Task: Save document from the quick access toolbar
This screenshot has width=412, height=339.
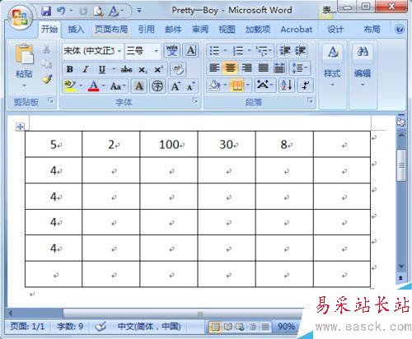Action: point(46,12)
